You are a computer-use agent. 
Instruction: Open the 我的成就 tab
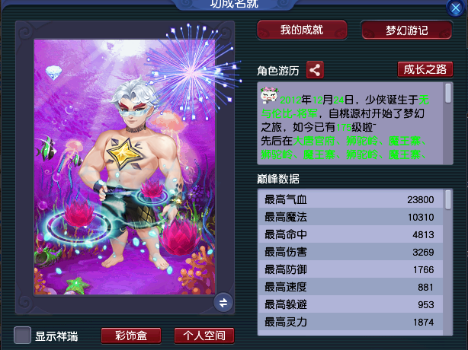point(302,30)
